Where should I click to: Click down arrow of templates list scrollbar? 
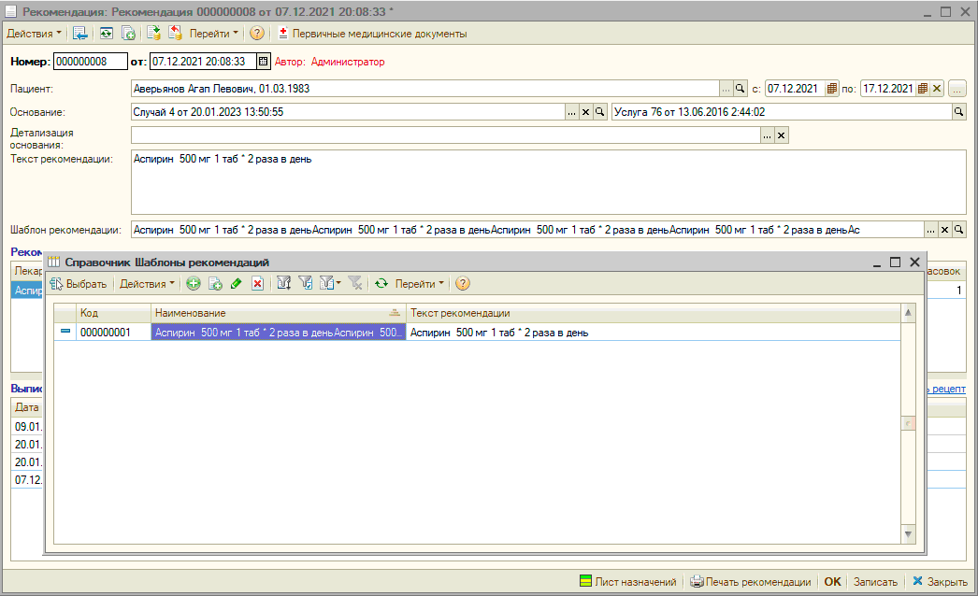click(907, 533)
